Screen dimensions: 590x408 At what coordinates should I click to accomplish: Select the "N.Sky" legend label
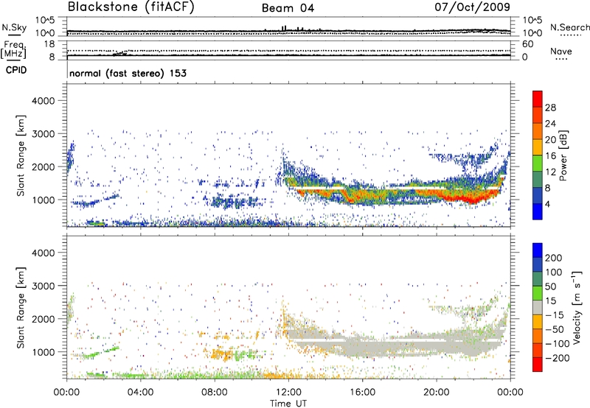[x=14, y=27]
